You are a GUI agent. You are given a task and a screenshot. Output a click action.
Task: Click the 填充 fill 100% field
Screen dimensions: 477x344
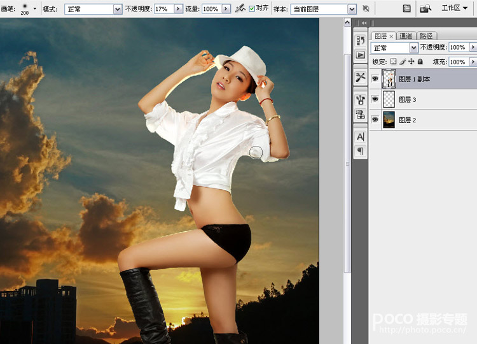(459, 62)
